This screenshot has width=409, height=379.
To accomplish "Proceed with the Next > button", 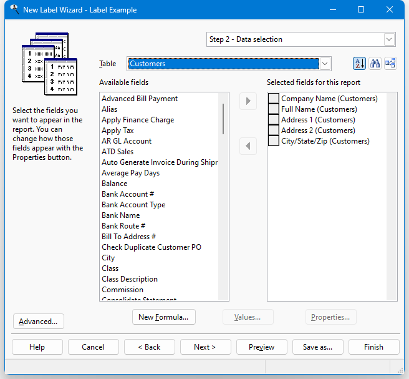I will pos(206,347).
